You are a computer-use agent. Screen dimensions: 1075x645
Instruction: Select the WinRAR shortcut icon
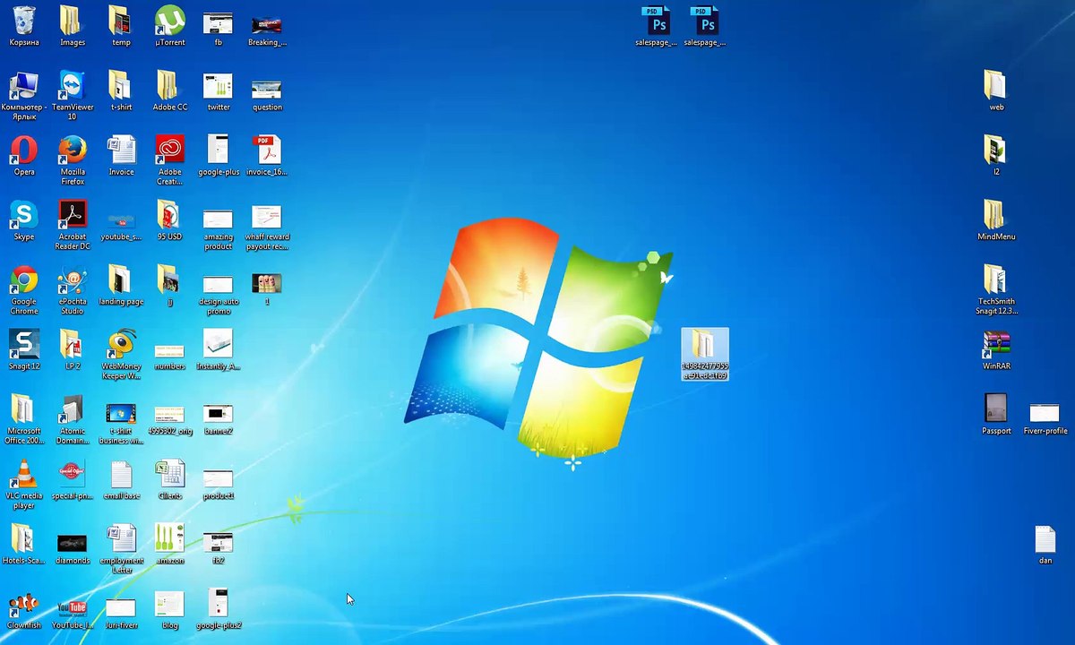click(995, 349)
